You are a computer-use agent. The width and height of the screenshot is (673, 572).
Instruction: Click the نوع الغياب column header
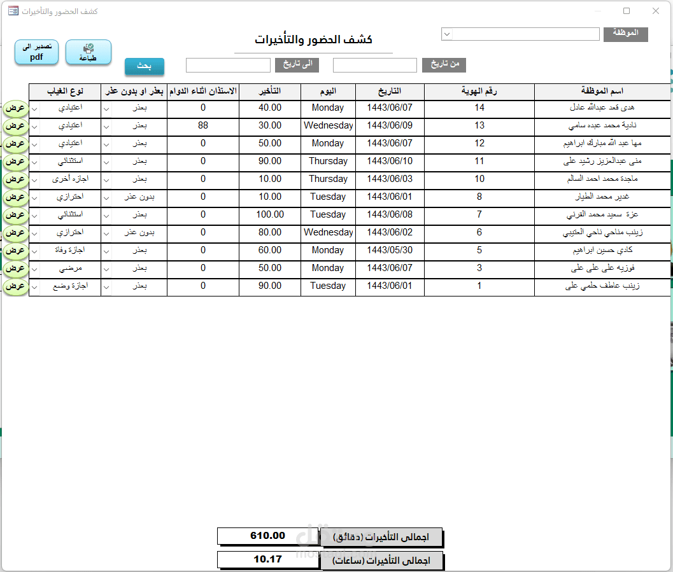point(65,92)
